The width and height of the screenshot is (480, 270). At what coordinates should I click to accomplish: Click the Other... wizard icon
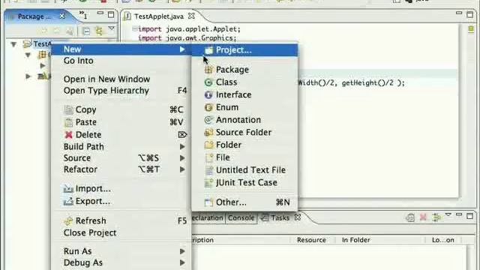tap(208, 202)
